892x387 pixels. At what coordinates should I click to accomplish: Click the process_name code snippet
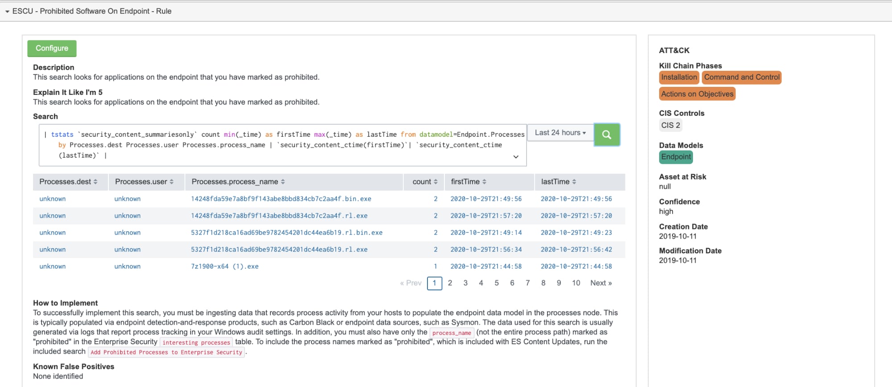point(452,333)
